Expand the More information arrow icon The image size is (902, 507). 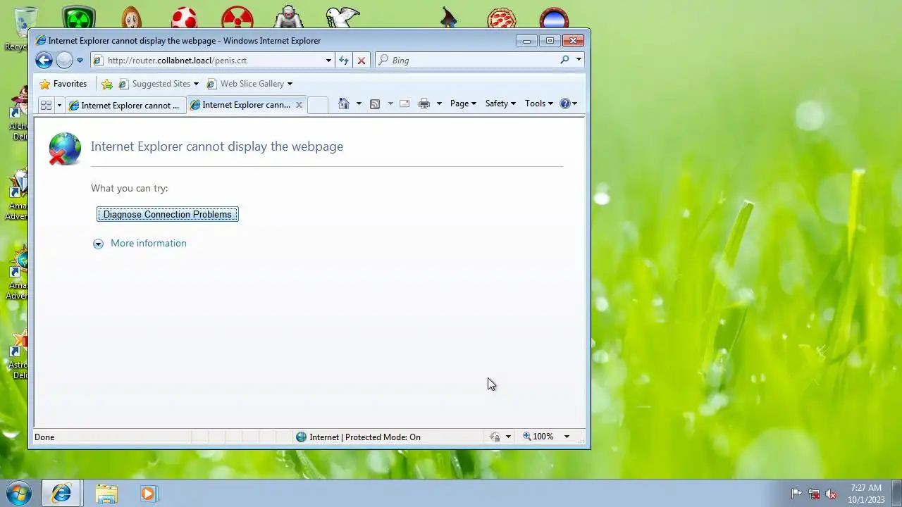pos(98,244)
